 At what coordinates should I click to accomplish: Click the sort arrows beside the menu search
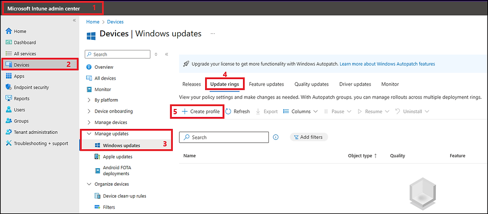pyautogui.click(x=156, y=54)
